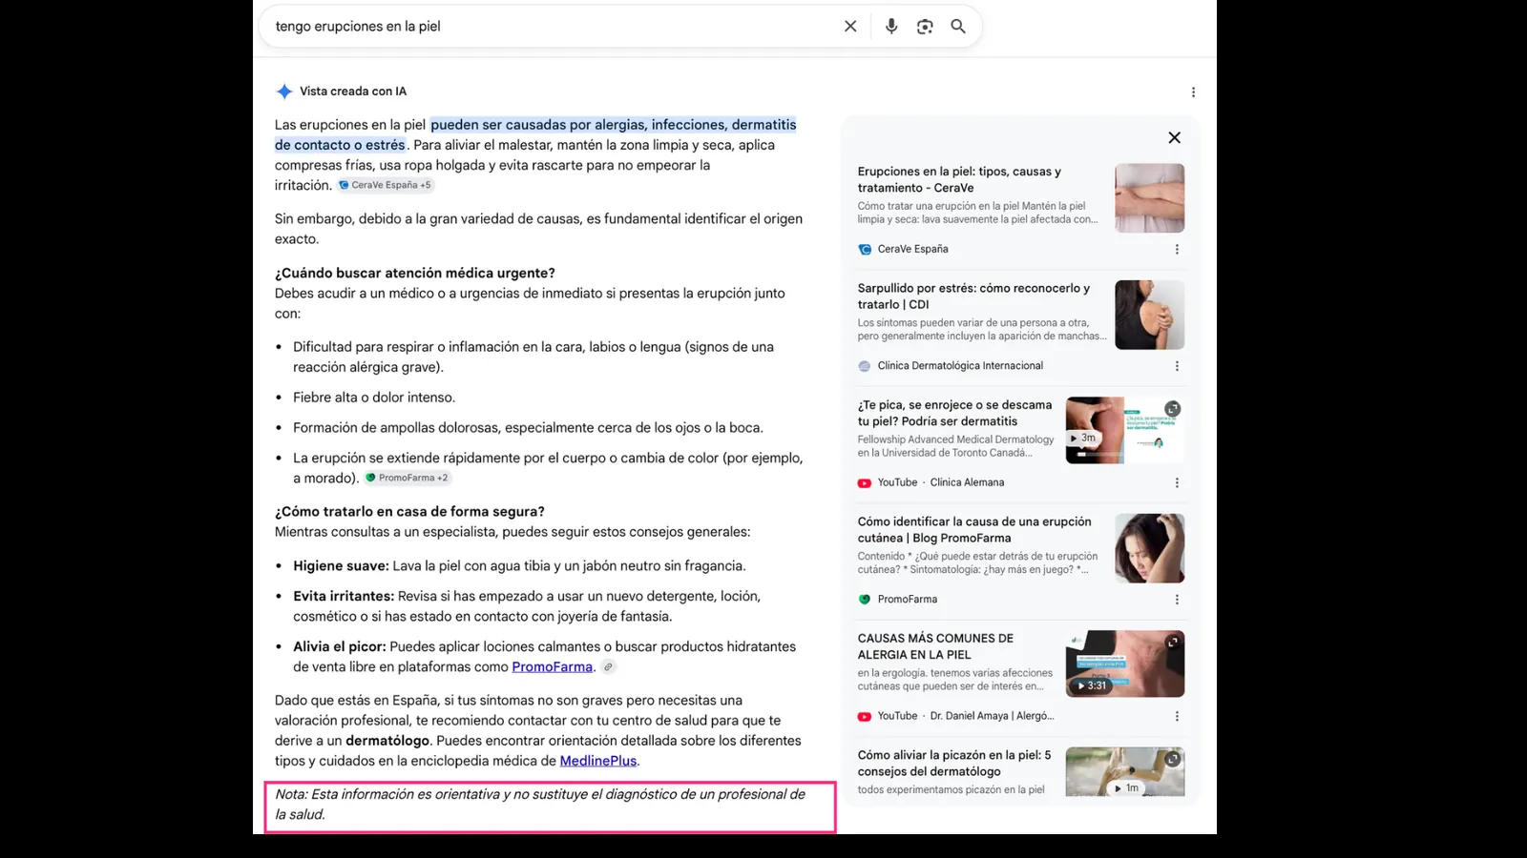Open 'CAUSAS MÁS COMUNES DE ALERGIA EN LA PIEL' video
The image size is (1527, 858).
(x=935, y=646)
